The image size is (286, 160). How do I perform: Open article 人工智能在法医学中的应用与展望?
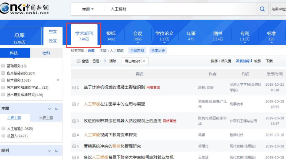(x=114, y=104)
